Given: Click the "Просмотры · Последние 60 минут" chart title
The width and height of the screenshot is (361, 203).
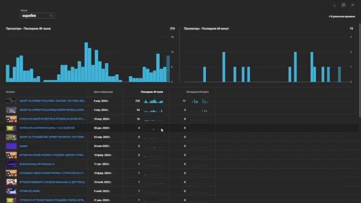Looking at the screenshot, I should tap(206, 29).
